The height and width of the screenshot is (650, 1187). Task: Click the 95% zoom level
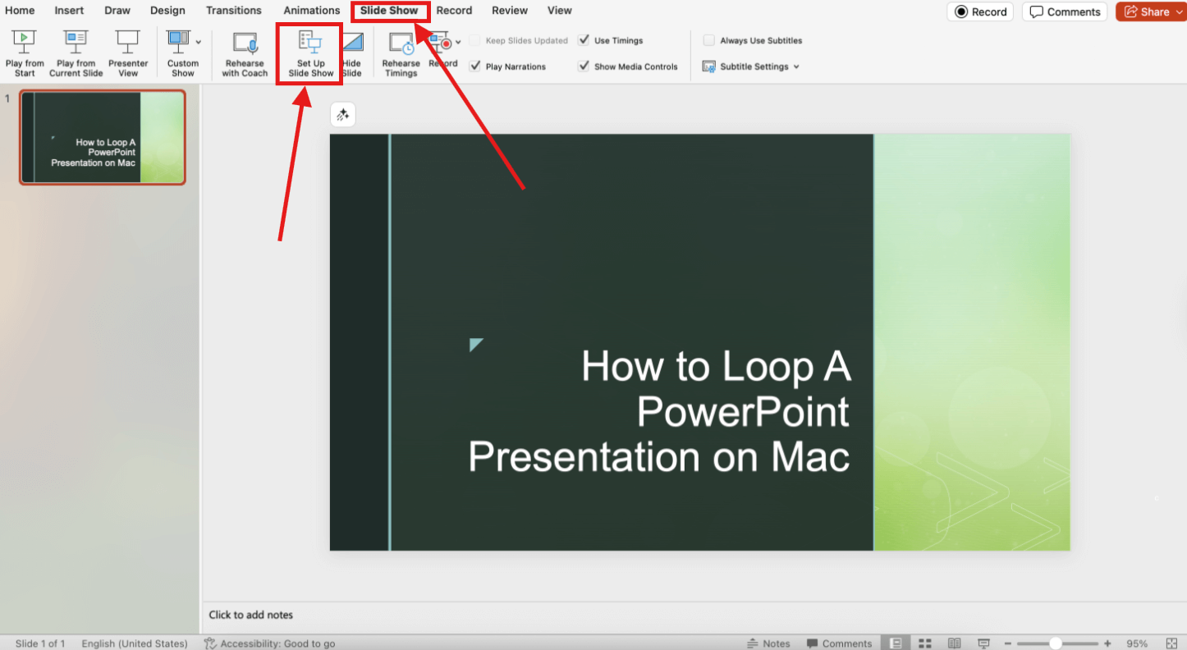[x=1137, y=643]
